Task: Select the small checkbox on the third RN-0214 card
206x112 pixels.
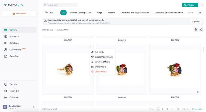Action: coord(197,92)
